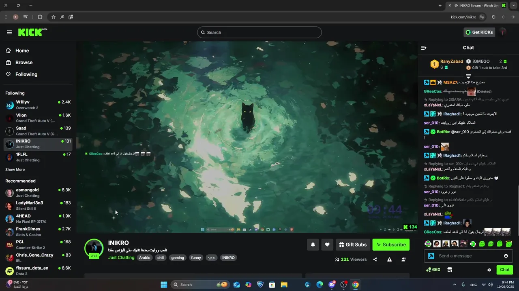The height and width of the screenshot is (291, 519).
Task: Click the KICK logo
Action: 32,32
